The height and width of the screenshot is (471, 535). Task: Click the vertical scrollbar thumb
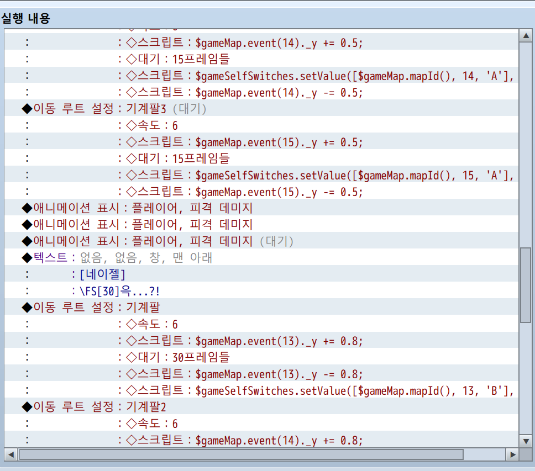[526, 285]
